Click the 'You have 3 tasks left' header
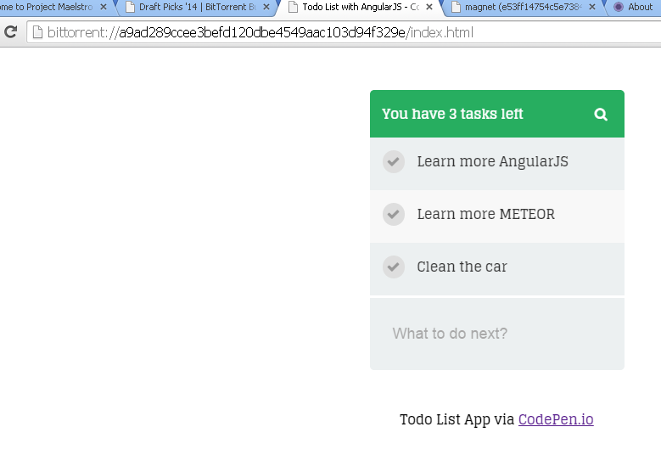Viewport: 661px width, 455px height. [452, 115]
